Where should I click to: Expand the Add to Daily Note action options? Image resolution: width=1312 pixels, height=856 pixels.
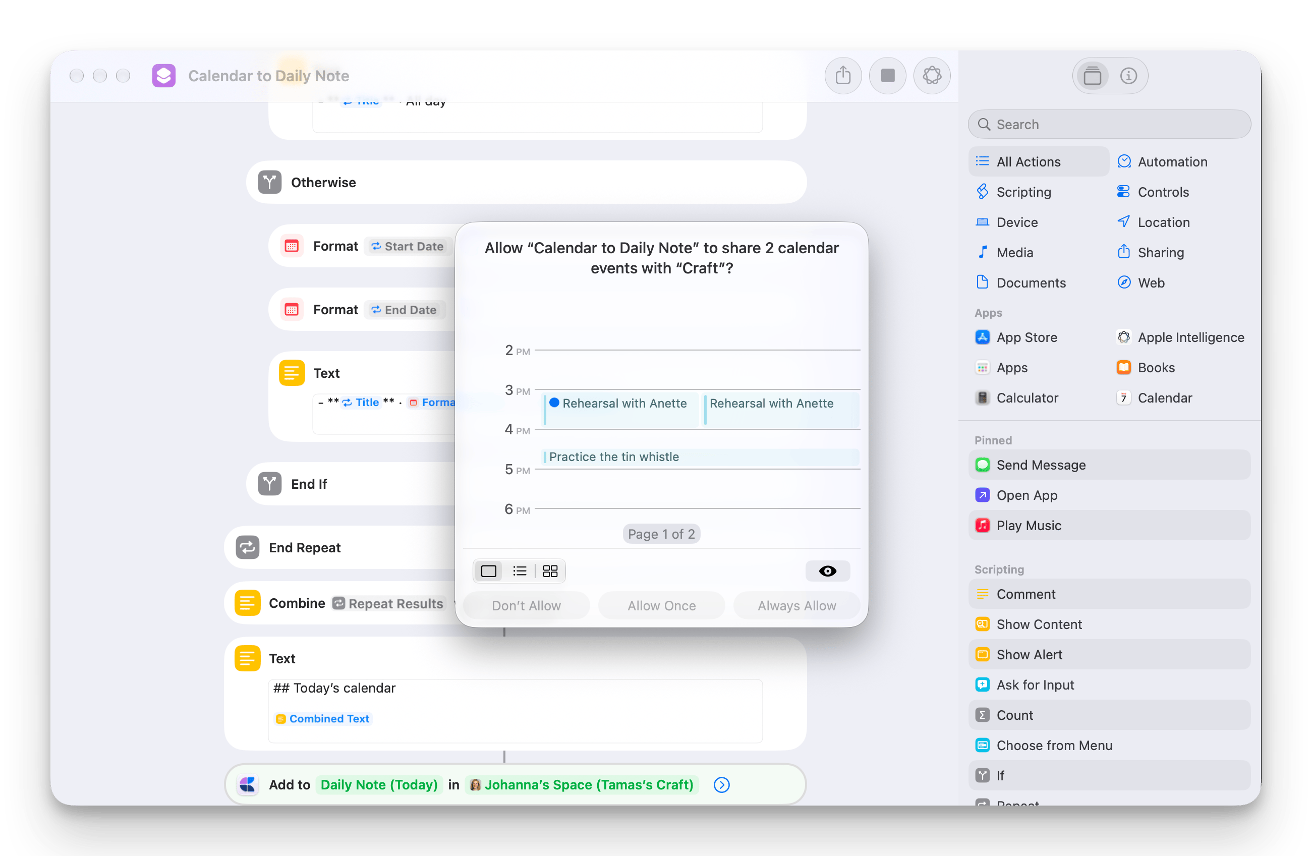point(722,785)
